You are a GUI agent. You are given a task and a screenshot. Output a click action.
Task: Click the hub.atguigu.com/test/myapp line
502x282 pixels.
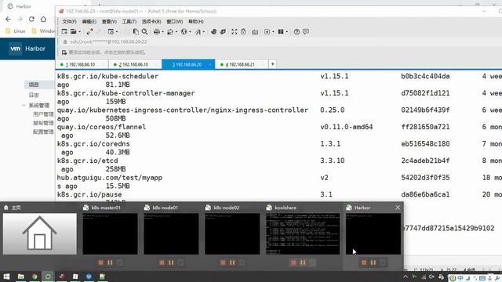click(x=110, y=178)
